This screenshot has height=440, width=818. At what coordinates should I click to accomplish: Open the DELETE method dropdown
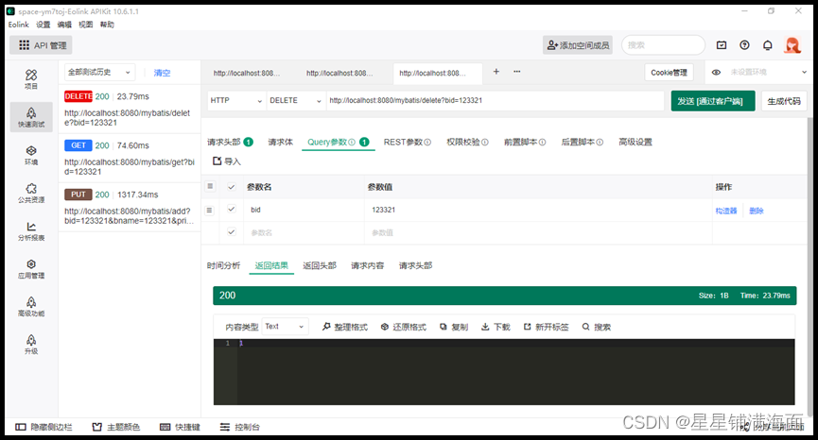click(295, 100)
